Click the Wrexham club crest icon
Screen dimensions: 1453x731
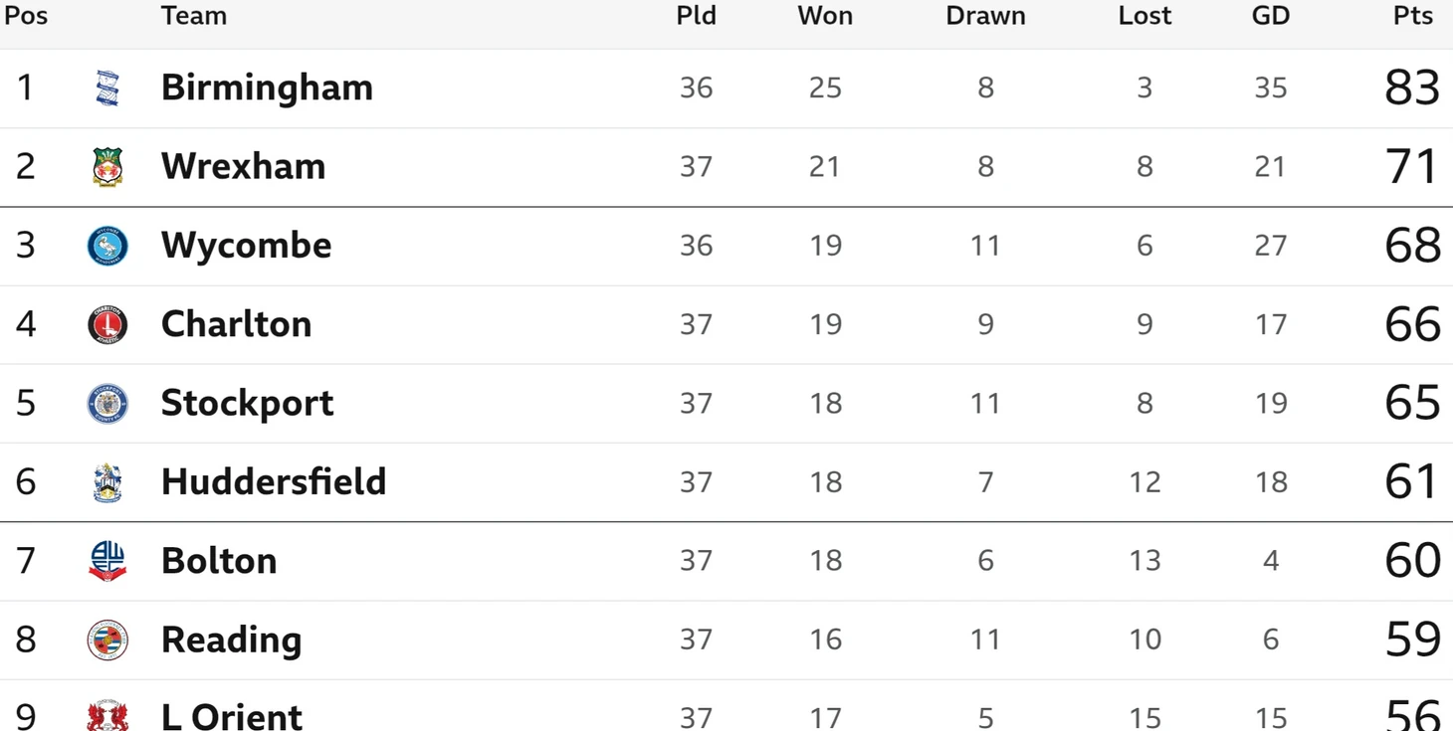(x=107, y=167)
